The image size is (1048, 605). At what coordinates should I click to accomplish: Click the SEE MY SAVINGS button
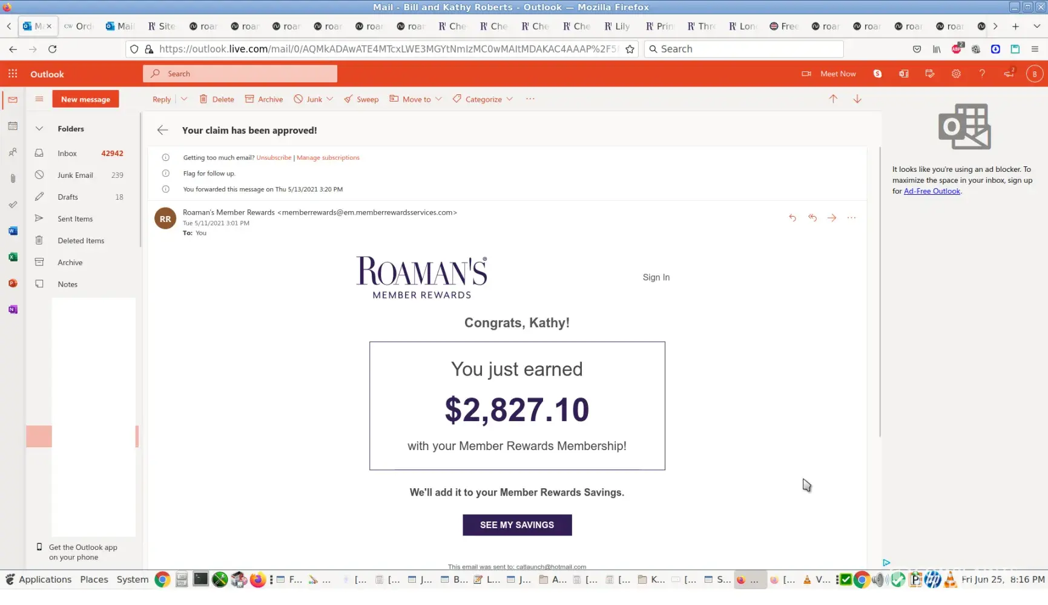click(x=516, y=525)
